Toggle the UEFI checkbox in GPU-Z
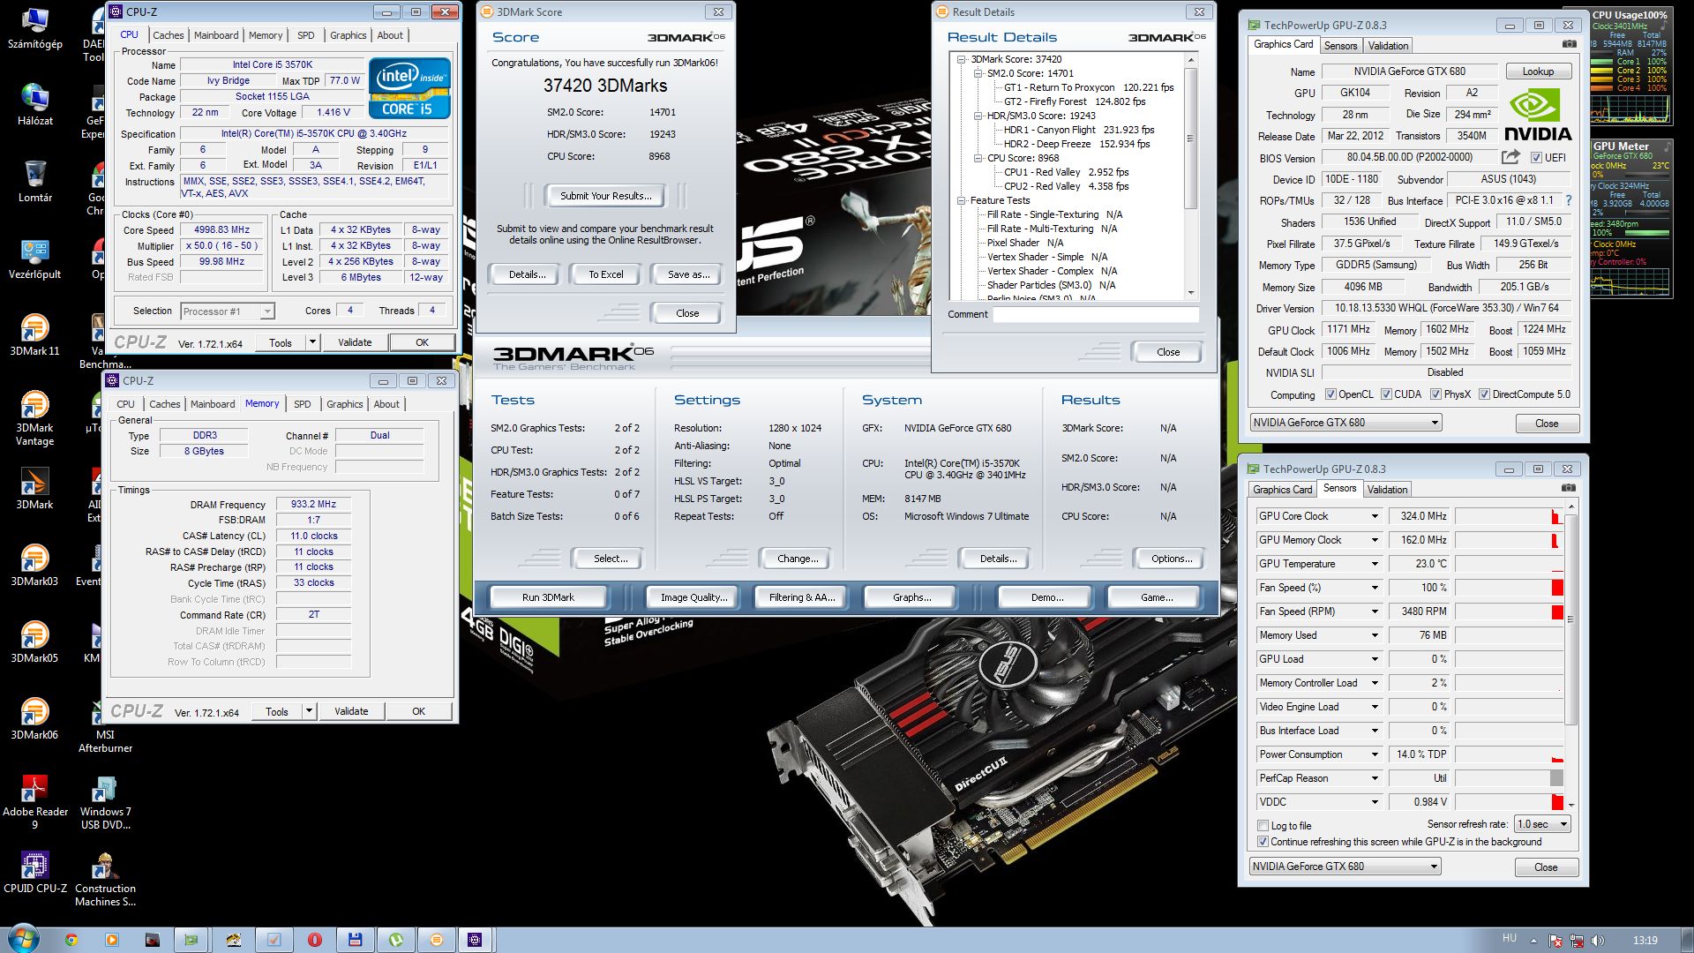This screenshot has width=1694, height=953. [1536, 157]
